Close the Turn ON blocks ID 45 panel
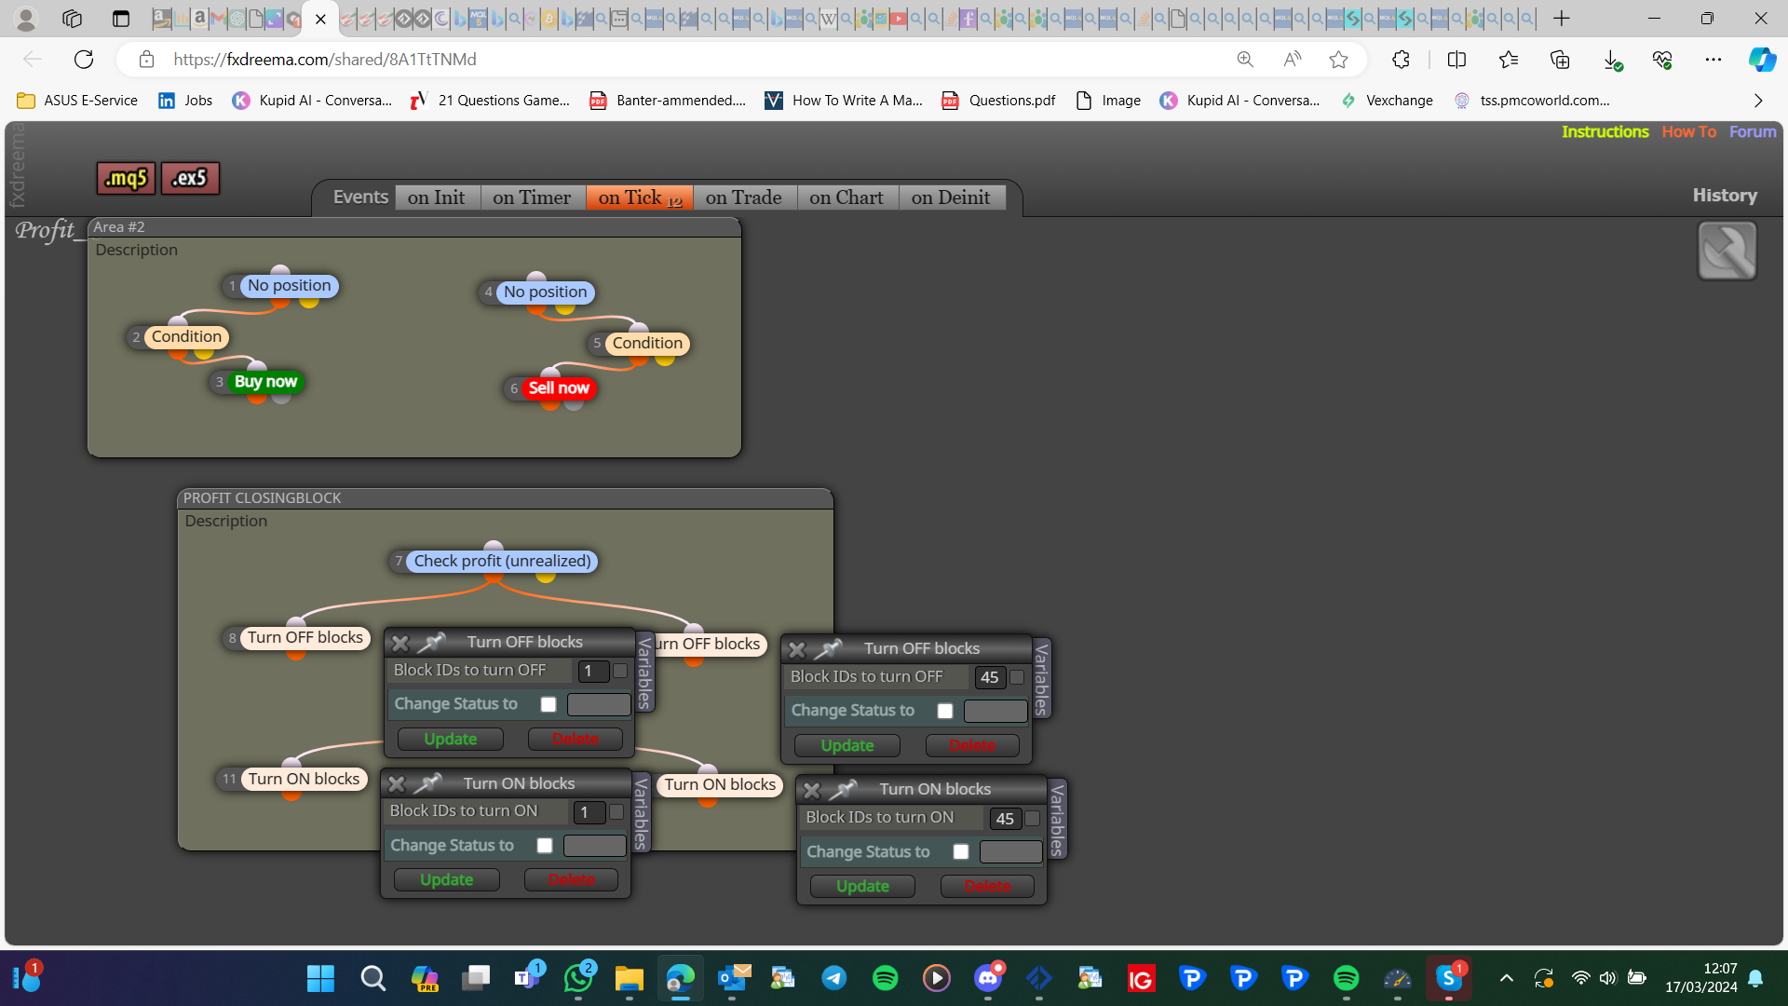Screen dimensions: 1788x1006 (812, 790)
